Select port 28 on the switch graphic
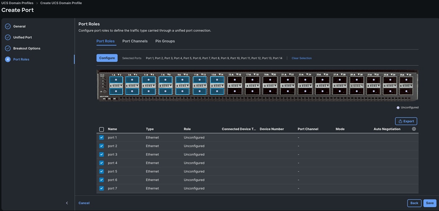 point(339,91)
